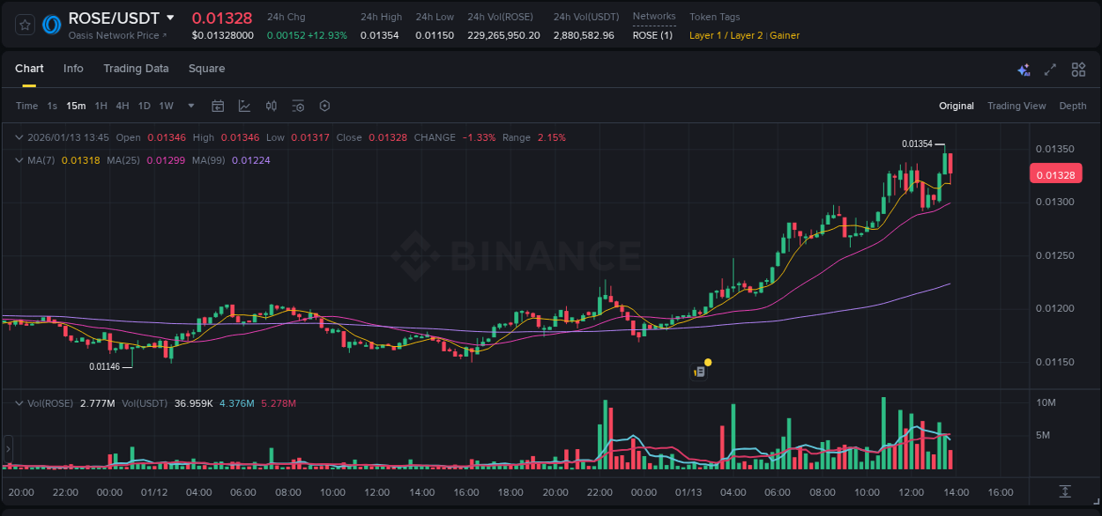The width and height of the screenshot is (1102, 516).
Task: Expand the chart to fullscreen
Action: point(1051,69)
